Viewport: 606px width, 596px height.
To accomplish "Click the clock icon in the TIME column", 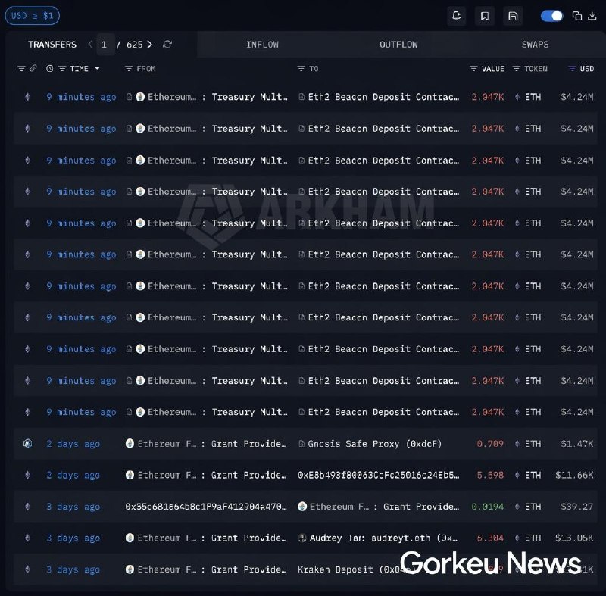I will pyautogui.click(x=49, y=68).
